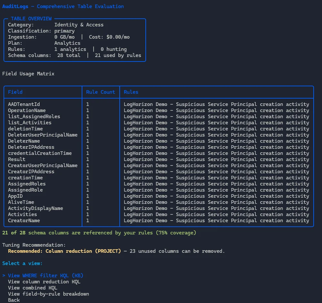Click the Field column header
322x303 pixels.
point(15,92)
